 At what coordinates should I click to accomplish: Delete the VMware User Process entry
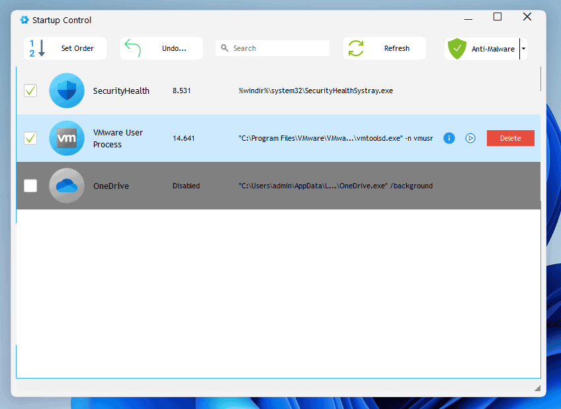(510, 138)
